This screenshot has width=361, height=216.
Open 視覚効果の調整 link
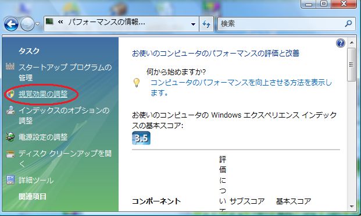click(x=43, y=94)
